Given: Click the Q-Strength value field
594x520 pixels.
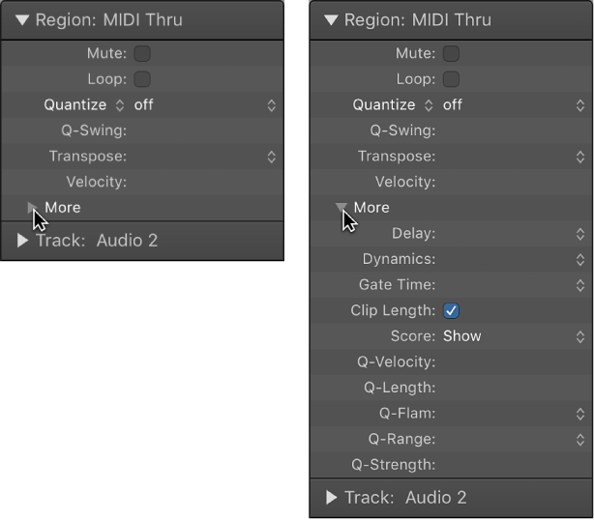Looking at the screenshot, I should coord(508,465).
